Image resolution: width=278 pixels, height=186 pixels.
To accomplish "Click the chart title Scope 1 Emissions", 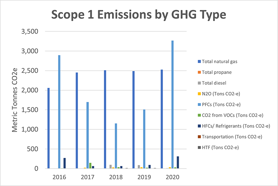I will (139, 15).
